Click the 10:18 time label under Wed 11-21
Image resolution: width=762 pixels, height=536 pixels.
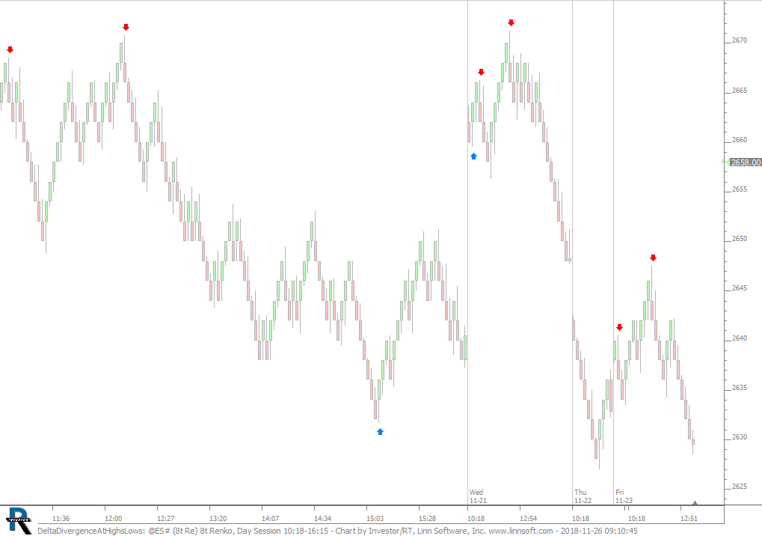coord(476,519)
